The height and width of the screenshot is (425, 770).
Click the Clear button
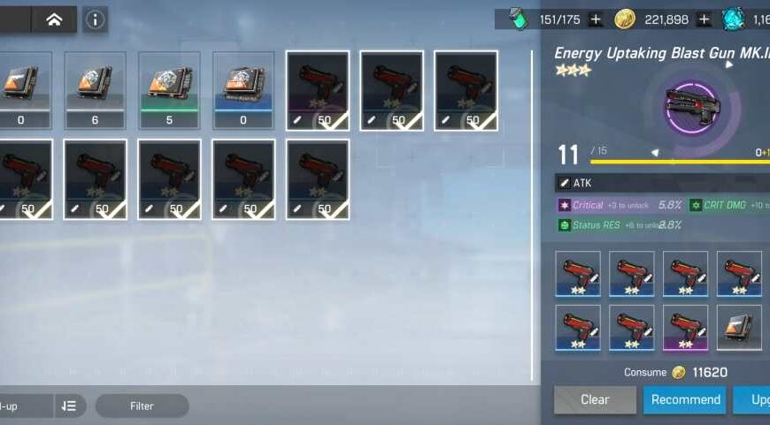tap(595, 399)
